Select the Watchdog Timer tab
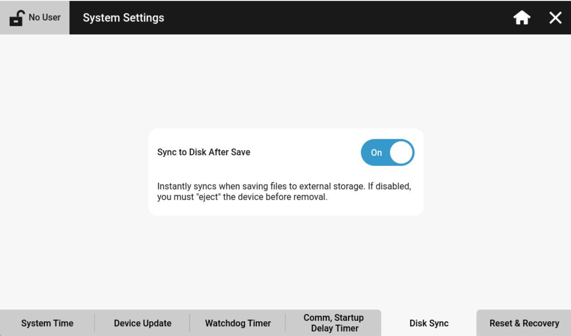This screenshot has width=571, height=336. pyautogui.click(x=238, y=323)
